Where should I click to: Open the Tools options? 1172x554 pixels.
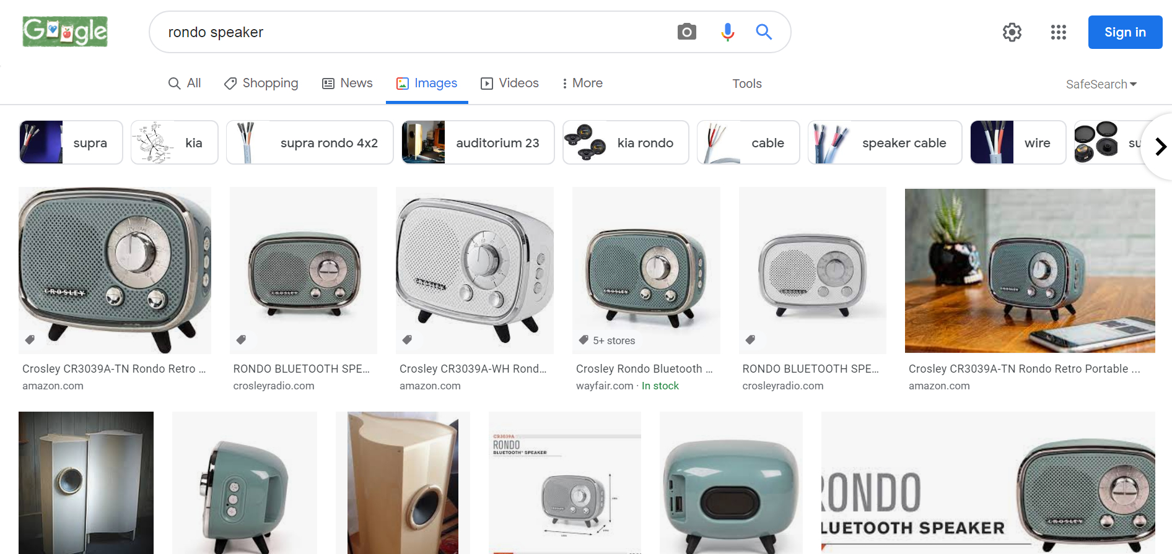pos(747,84)
